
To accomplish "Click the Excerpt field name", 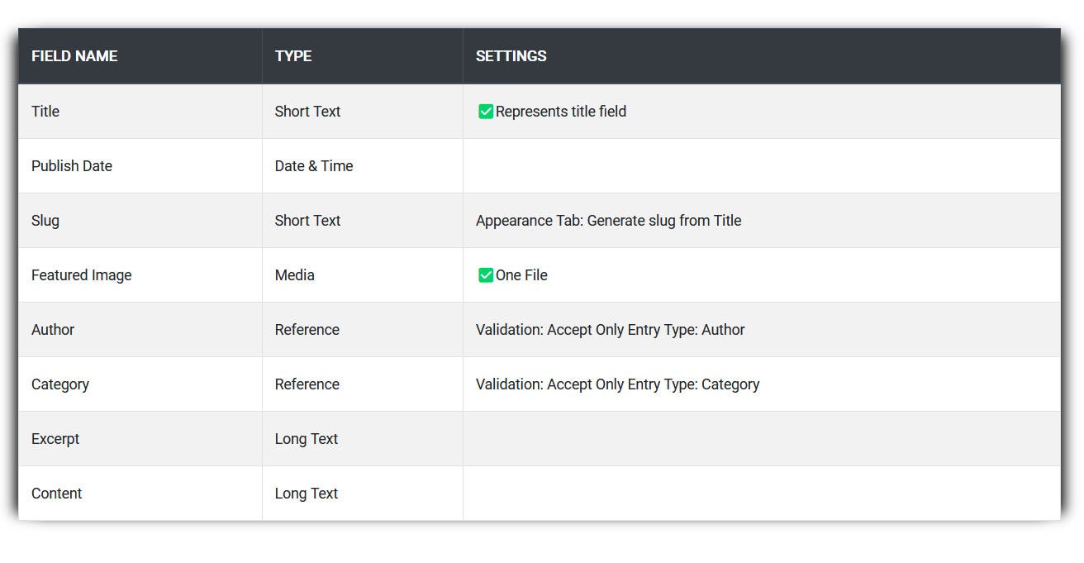I will click(x=55, y=439).
